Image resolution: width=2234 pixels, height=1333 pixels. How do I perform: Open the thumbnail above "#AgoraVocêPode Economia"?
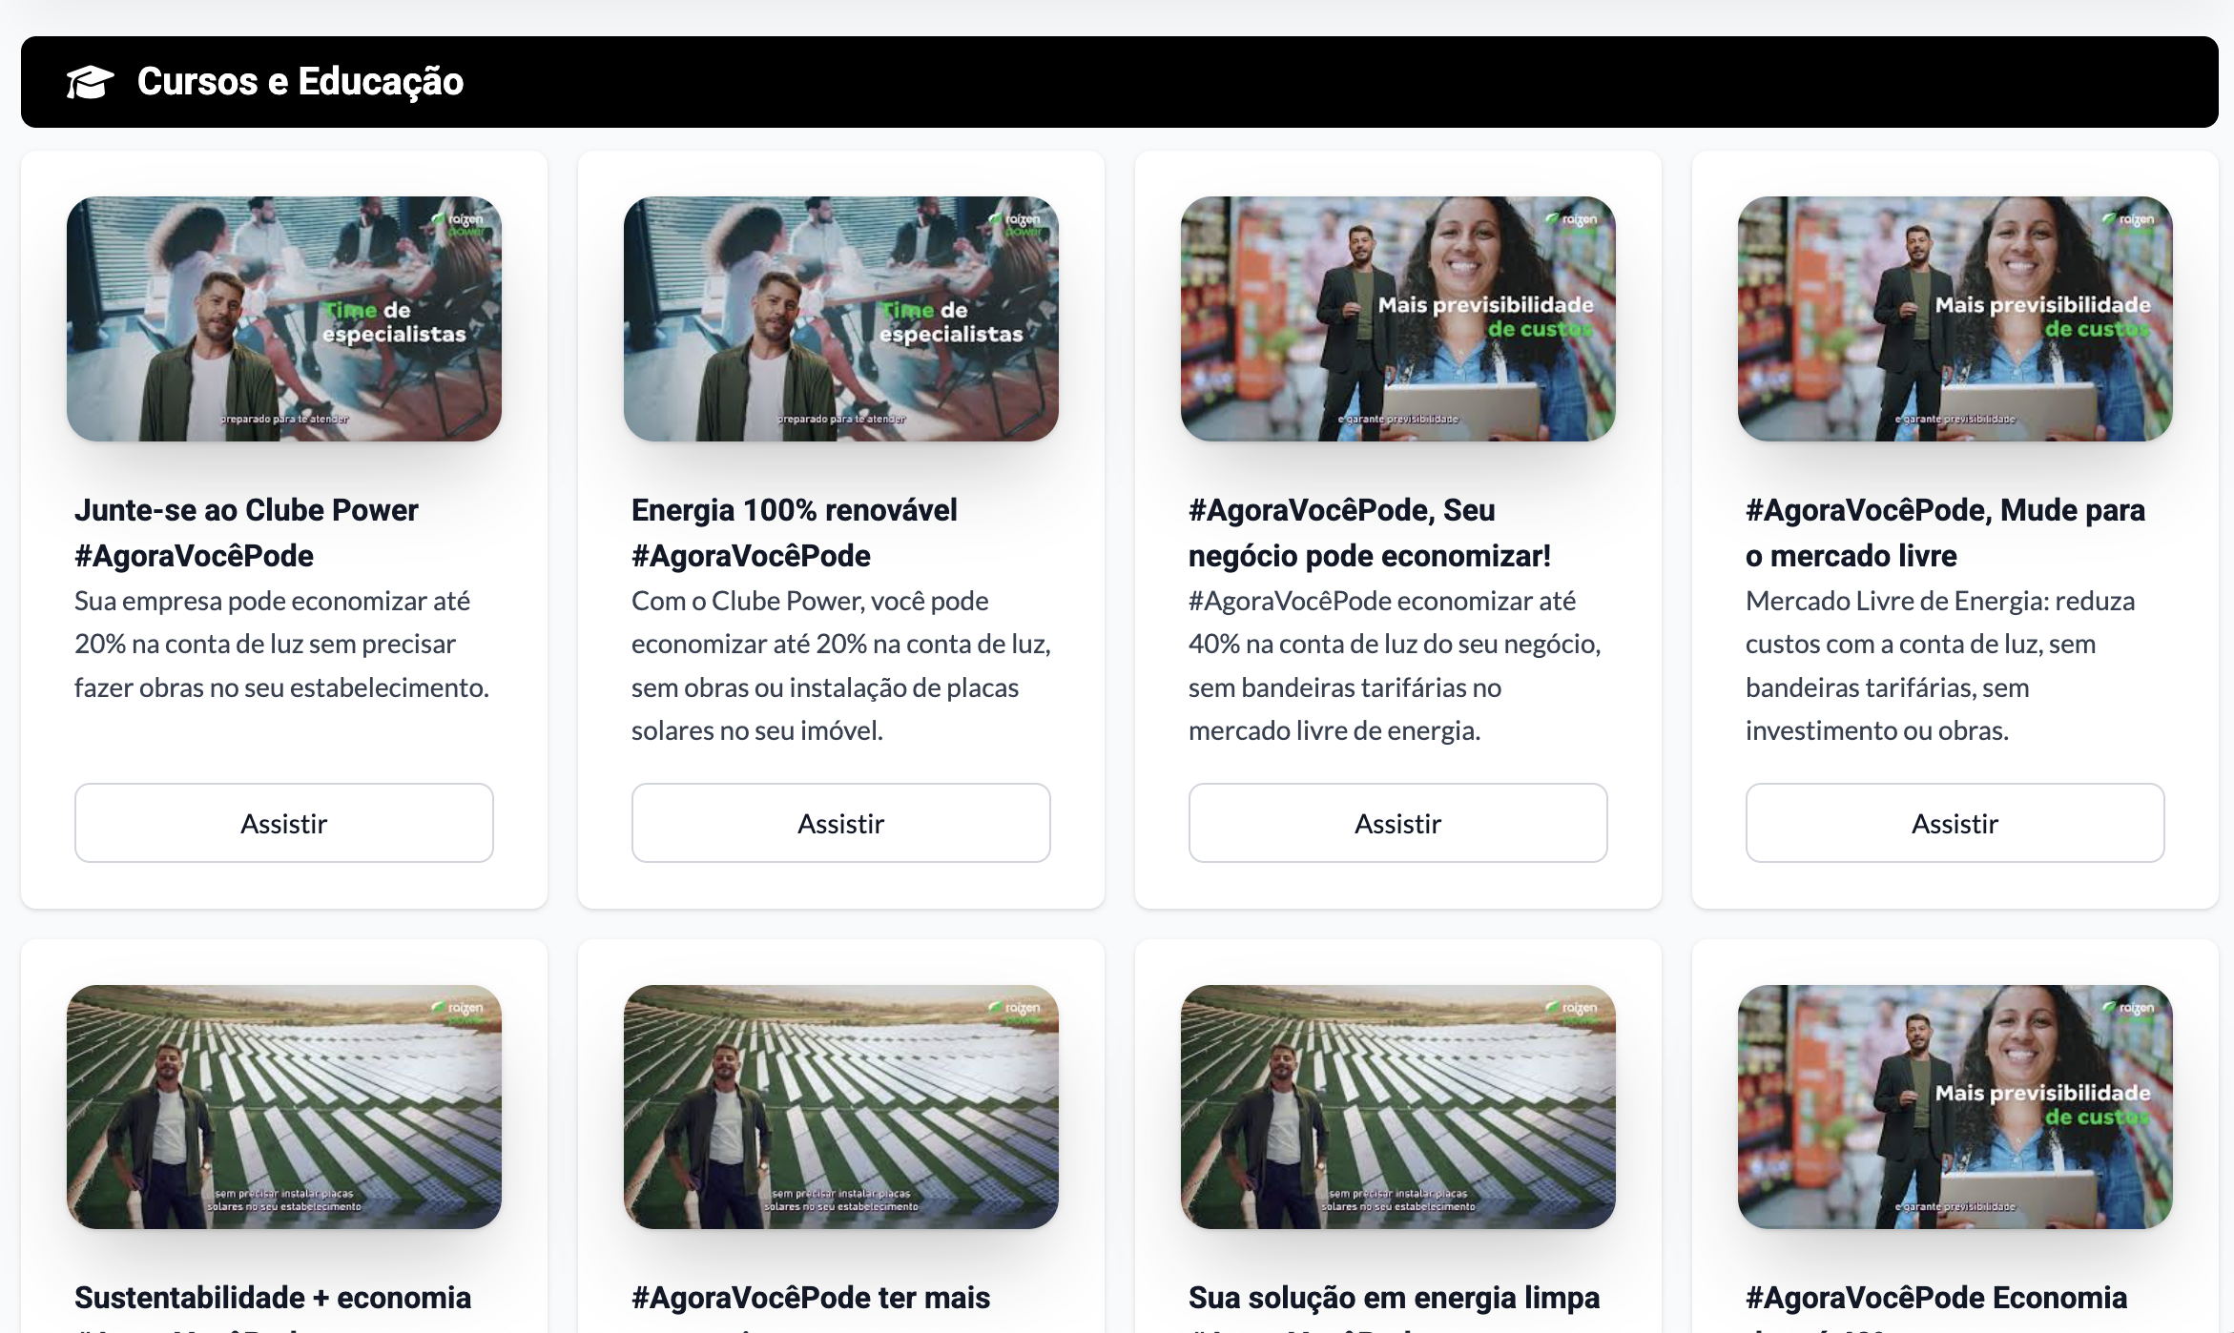click(x=1955, y=1106)
